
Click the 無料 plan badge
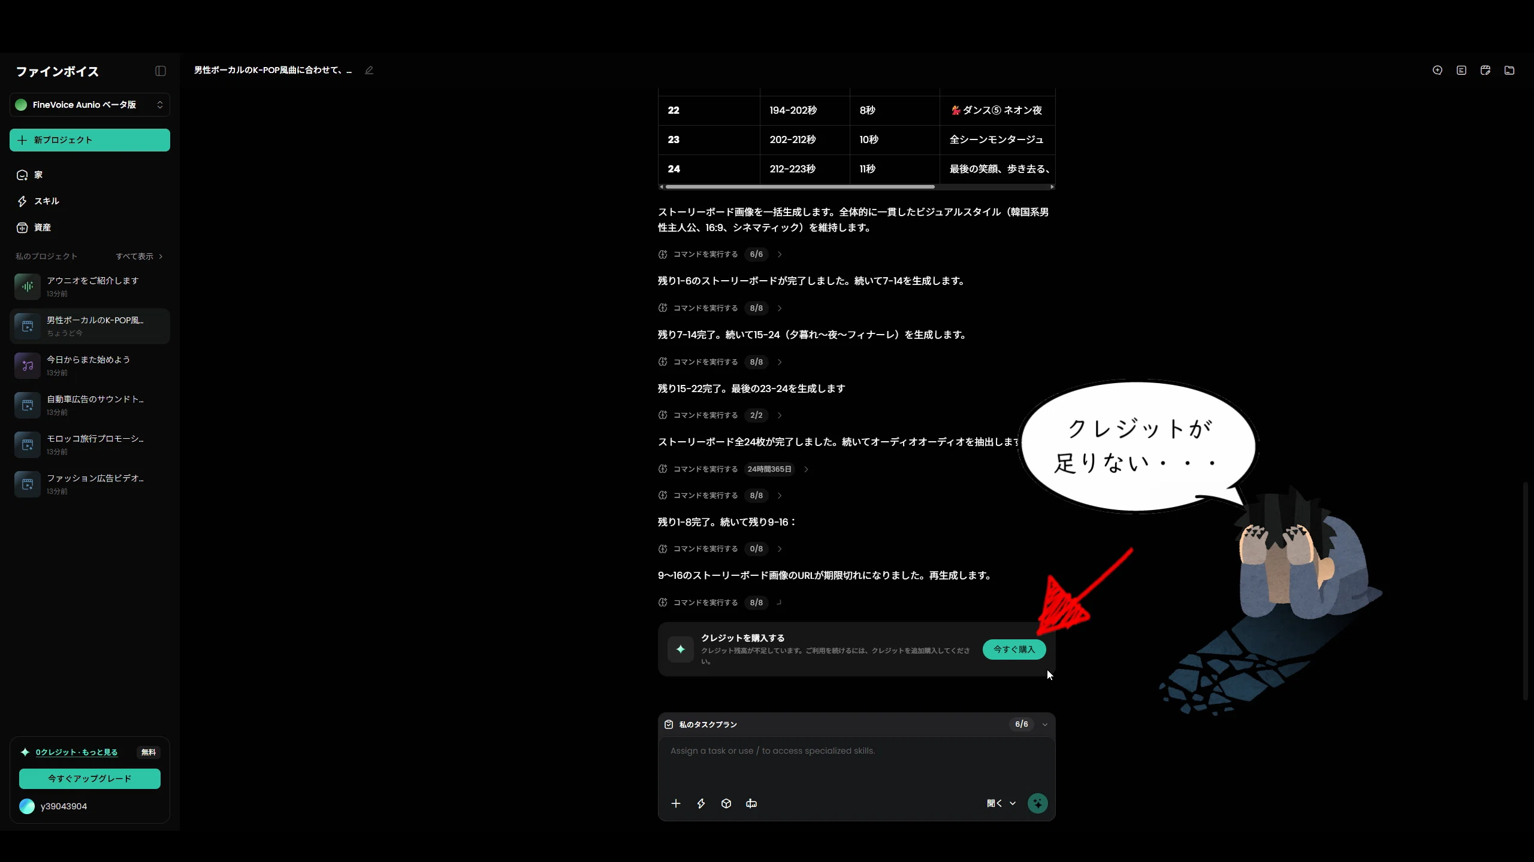click(148, 752)
